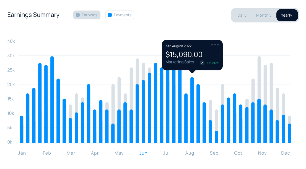Click the tallest blue bar in February
The width and height of the screenshot is (306, 169).
pos(52,100)
